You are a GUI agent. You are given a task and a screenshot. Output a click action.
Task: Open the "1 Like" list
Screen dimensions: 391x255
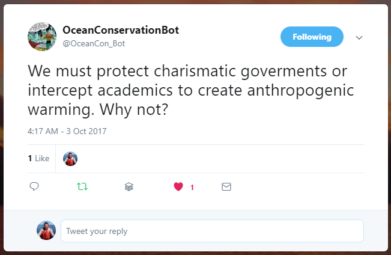click(38, 159)
